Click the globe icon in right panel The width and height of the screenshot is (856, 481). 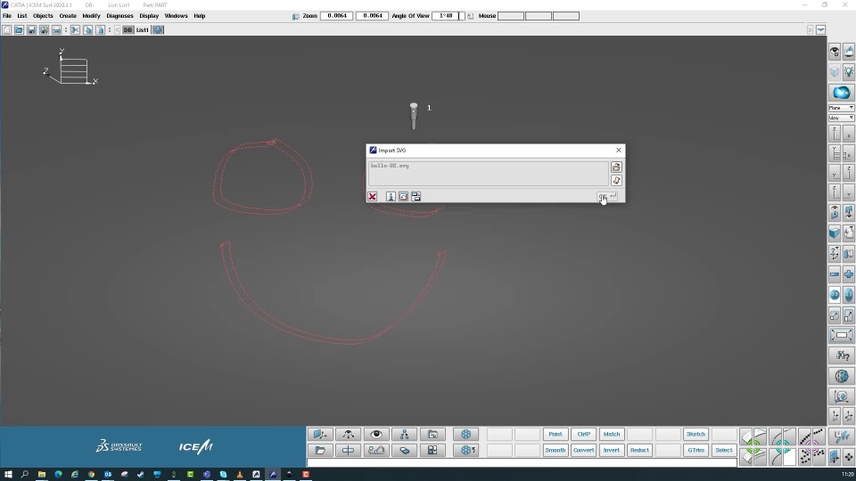pyautogui.click(x=841, y=376)
